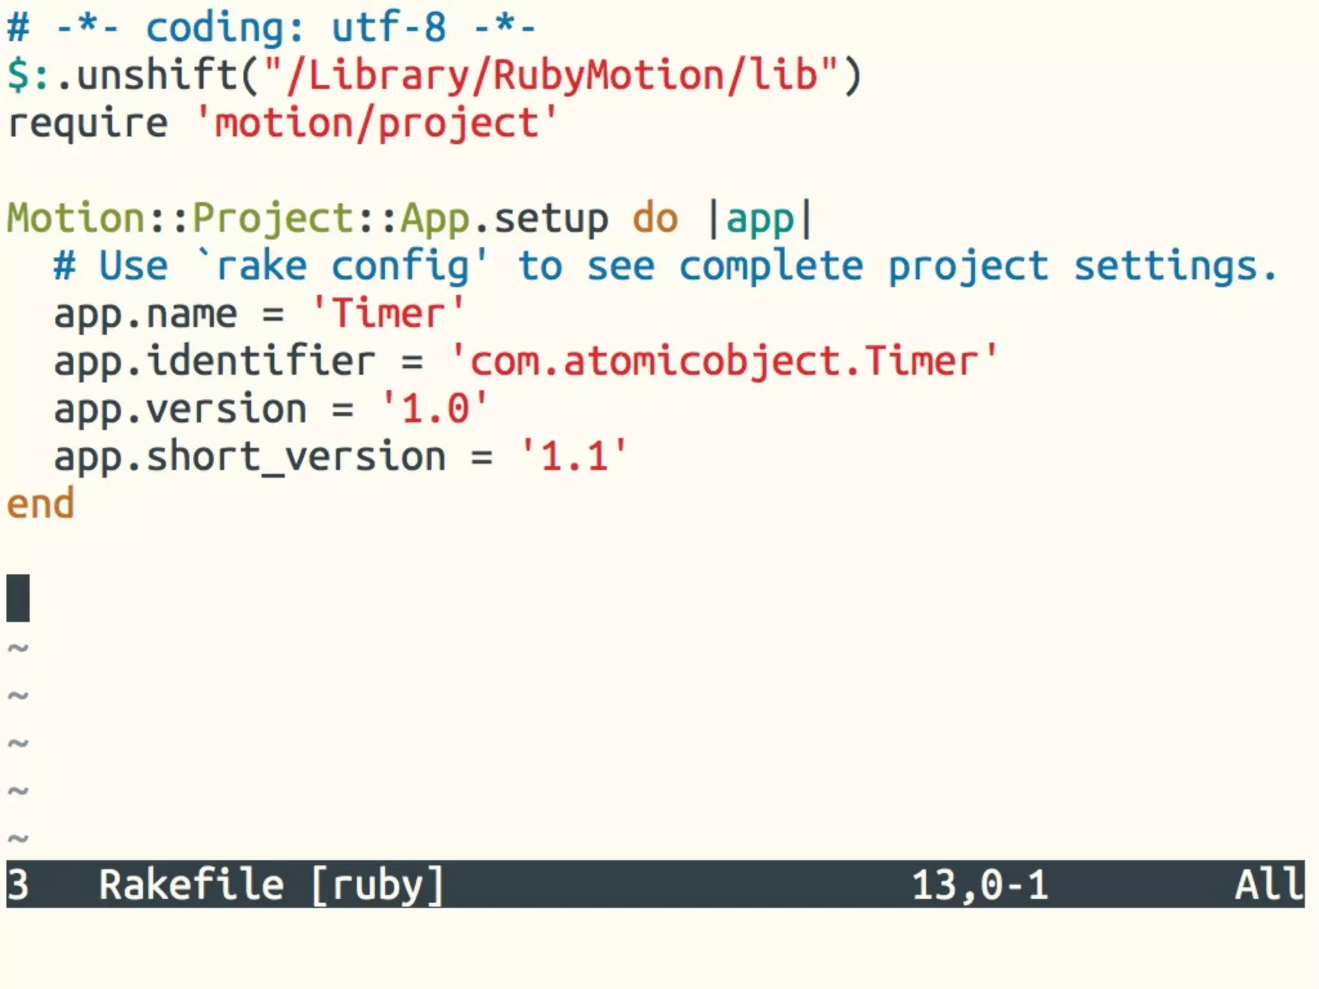Click buffer number 3 in status line
This screenshot has width=1319, height=989.
pos(18,885)
